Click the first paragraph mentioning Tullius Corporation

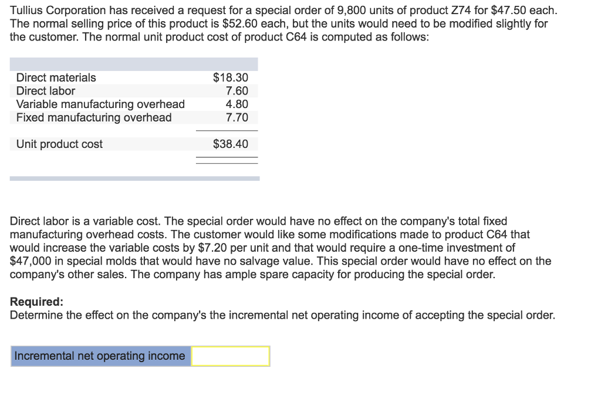tap(235, 22)
